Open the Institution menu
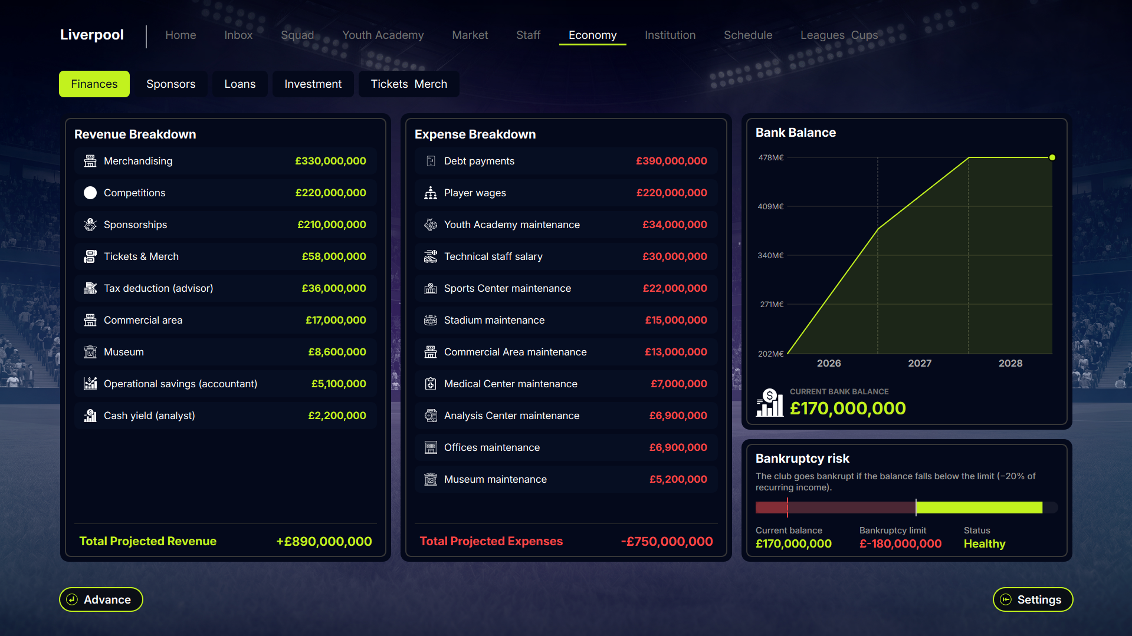This screenshot has width=1132, height=636. pos(670,35)
